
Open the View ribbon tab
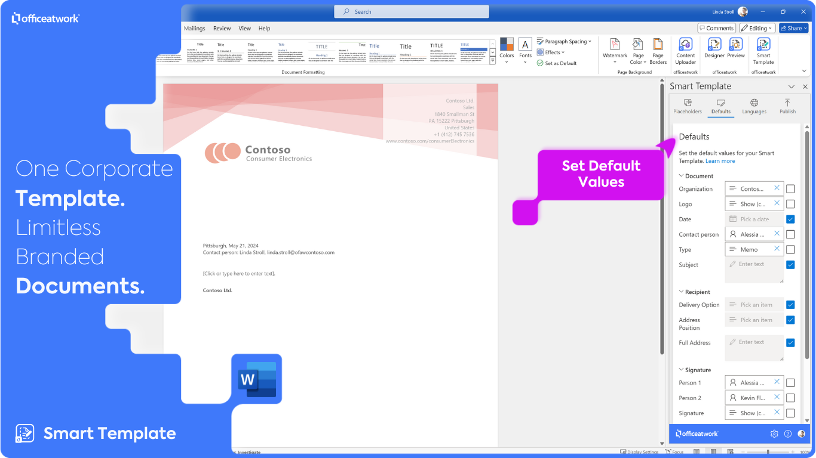(x=245, y=28)
